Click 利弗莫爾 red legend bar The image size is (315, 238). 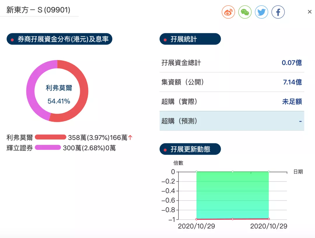(50, 137)
